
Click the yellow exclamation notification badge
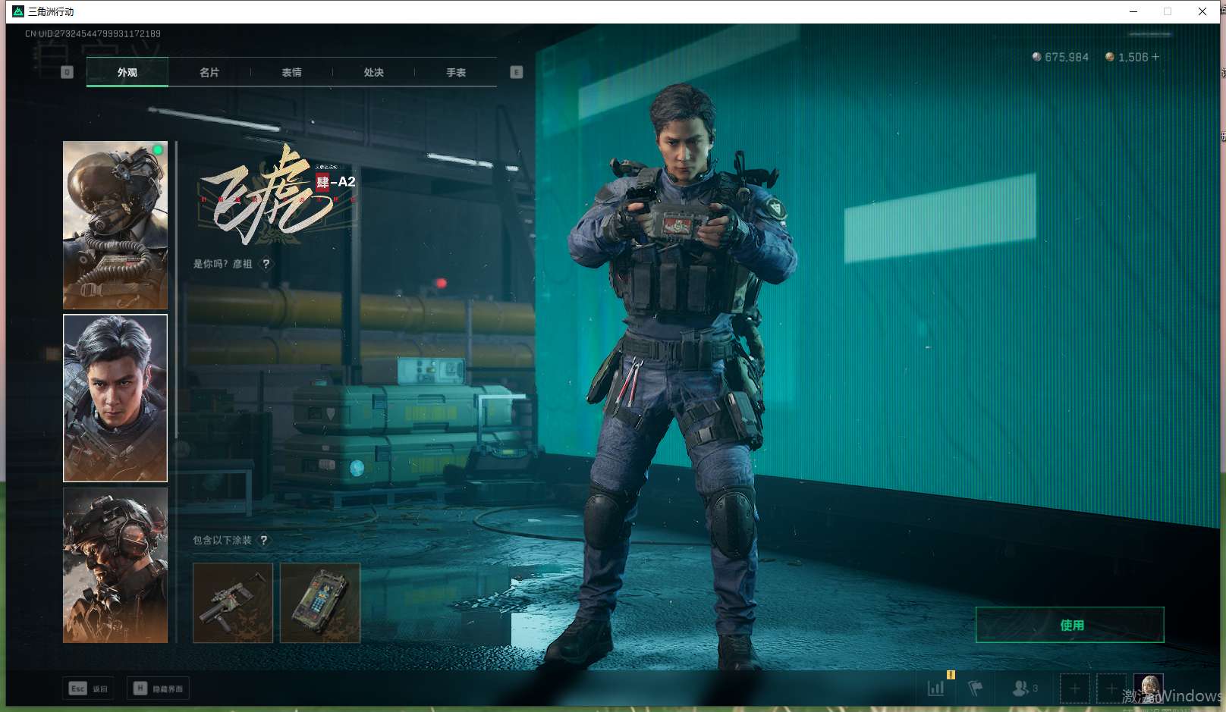pyautogui.click(x=951, y=674)
